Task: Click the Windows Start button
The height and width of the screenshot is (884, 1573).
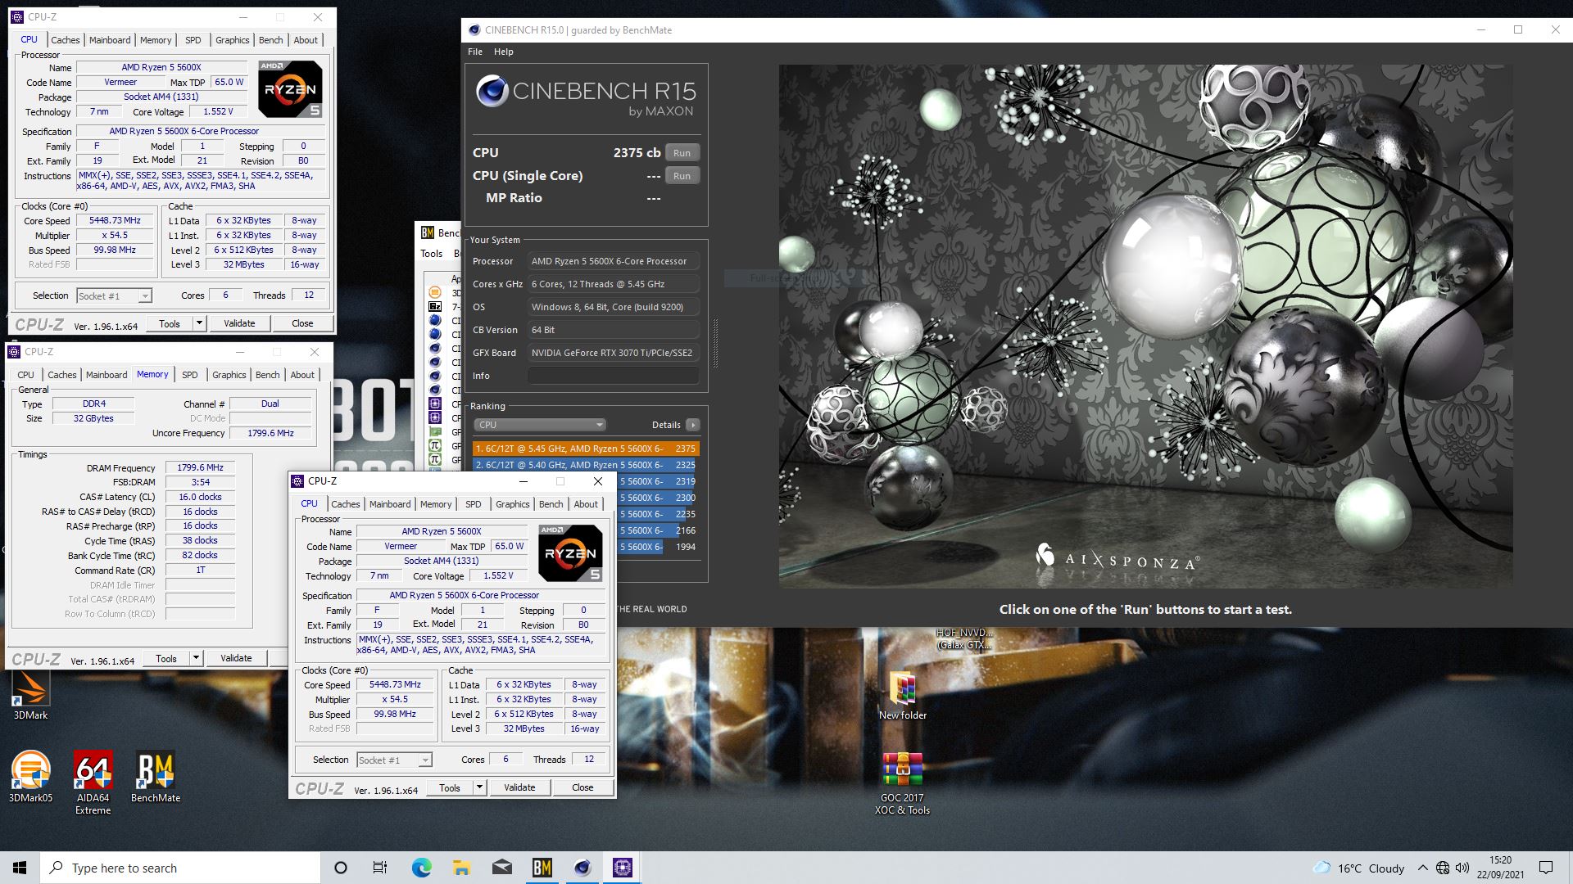Action: click(x=20, y=868)
